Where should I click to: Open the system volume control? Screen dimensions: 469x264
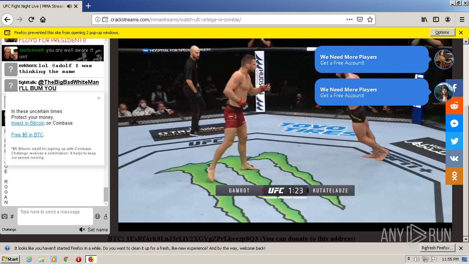tap(417, 259)
